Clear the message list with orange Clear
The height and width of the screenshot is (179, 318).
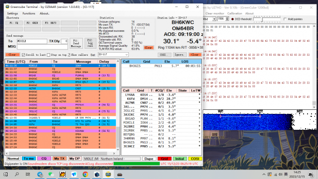[12, 55]
